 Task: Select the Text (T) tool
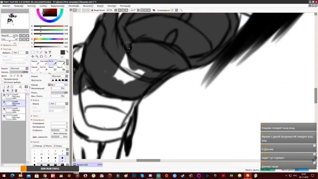(x=50, y=52)
